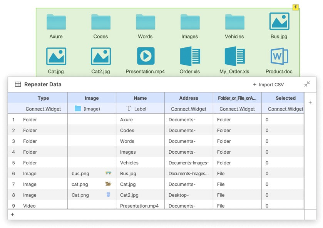The width and height of the screenshot is (323, 228).
Task: Click the Cat2.jpg cell in Name column
Action: pyautogui.click(x=140, y=195)
